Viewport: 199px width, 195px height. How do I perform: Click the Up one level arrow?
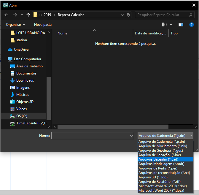click(x=28, y=15)
